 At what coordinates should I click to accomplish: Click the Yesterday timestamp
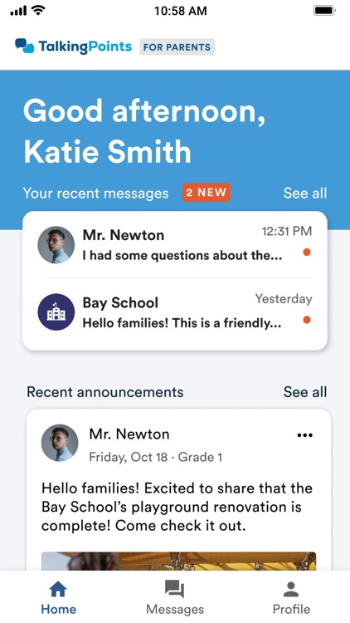(284, 299)
